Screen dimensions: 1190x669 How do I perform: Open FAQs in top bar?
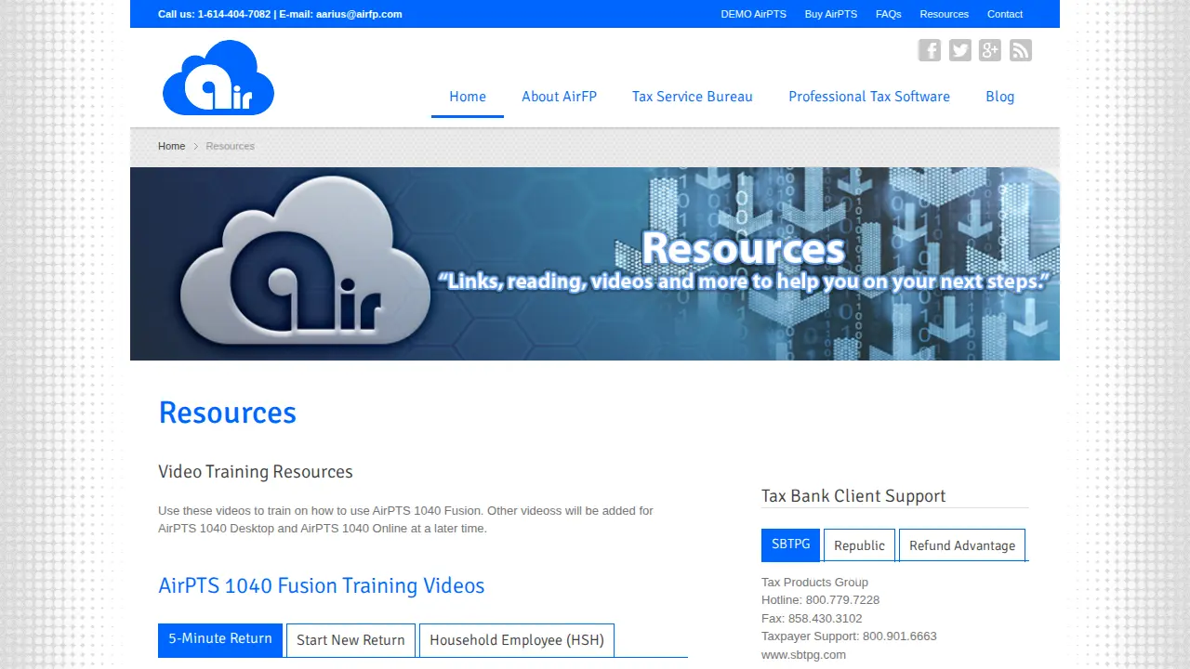pyautogui.click(x=889, y=14)
